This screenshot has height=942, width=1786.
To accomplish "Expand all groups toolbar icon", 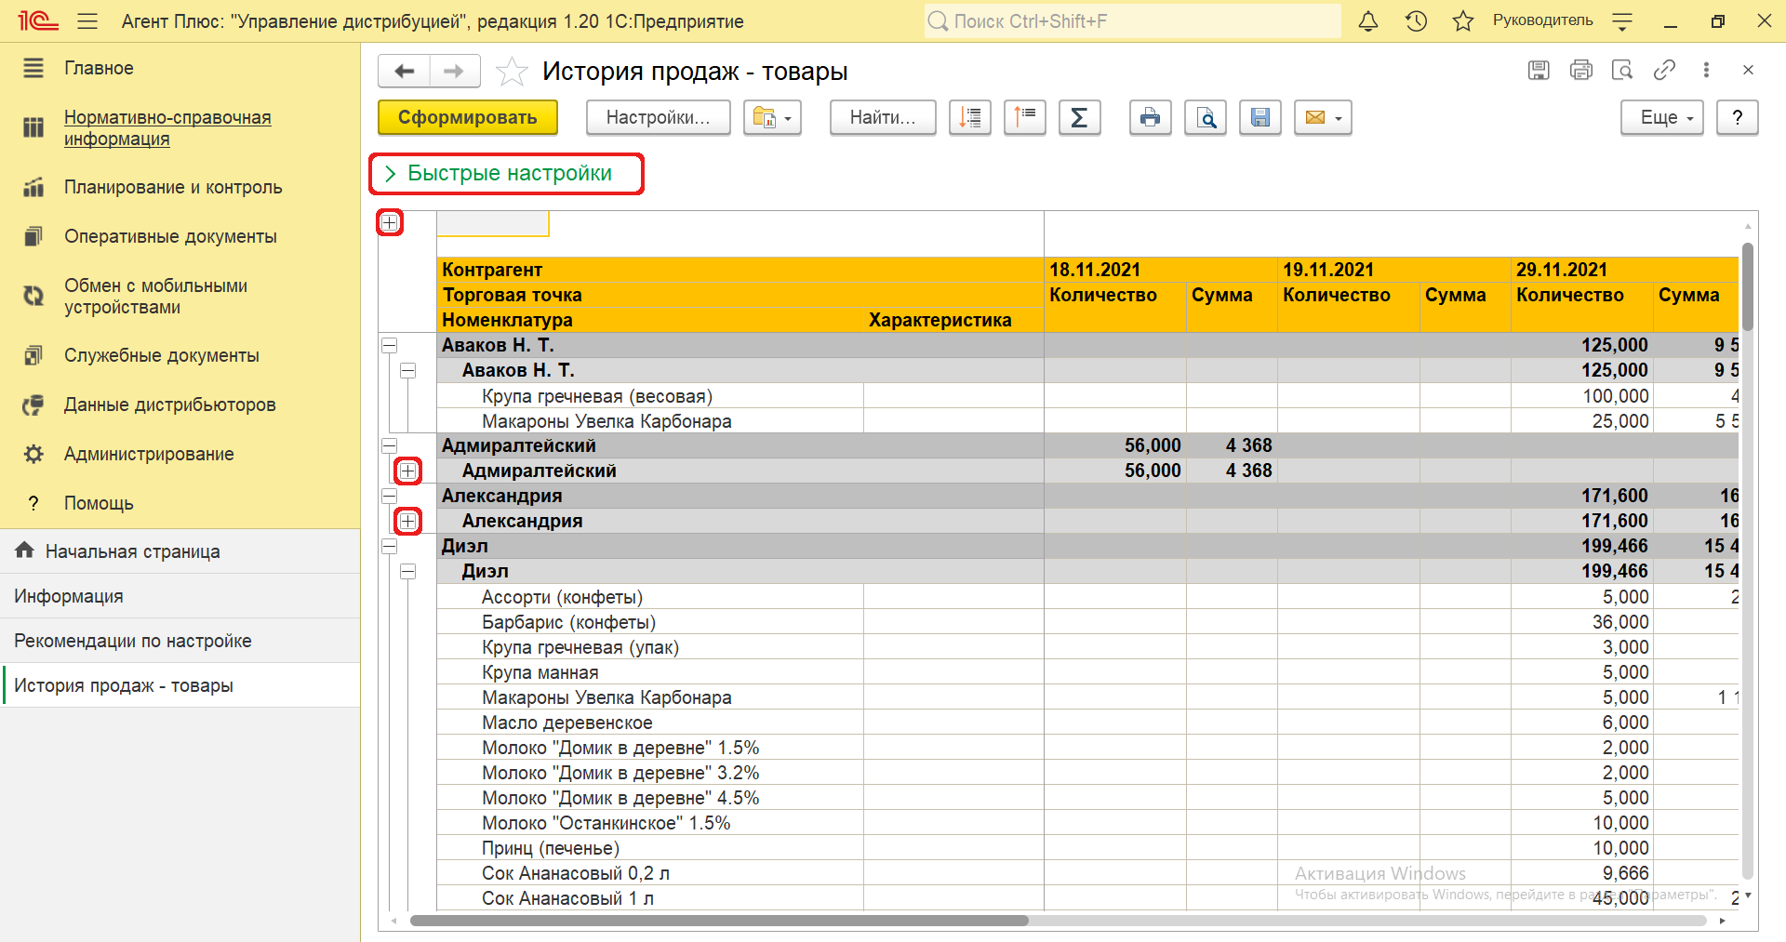I will (x=1025, y=117).
